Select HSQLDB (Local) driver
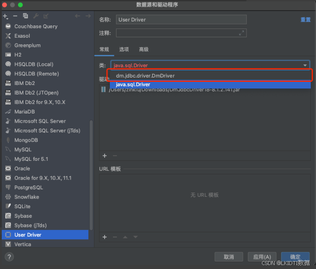The height and width of the screenshot is (269, 316). [x=45, y=64]
